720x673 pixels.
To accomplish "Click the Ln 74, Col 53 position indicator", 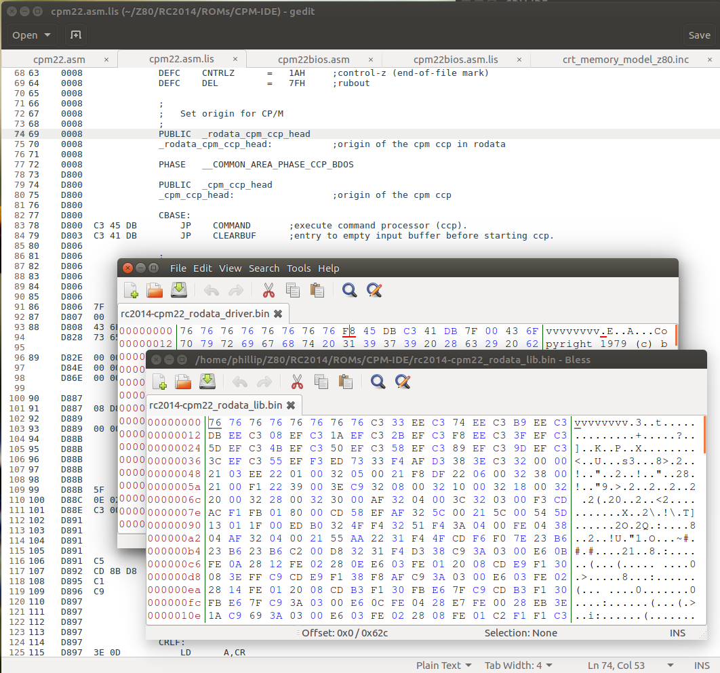I will tap(616, 665).
